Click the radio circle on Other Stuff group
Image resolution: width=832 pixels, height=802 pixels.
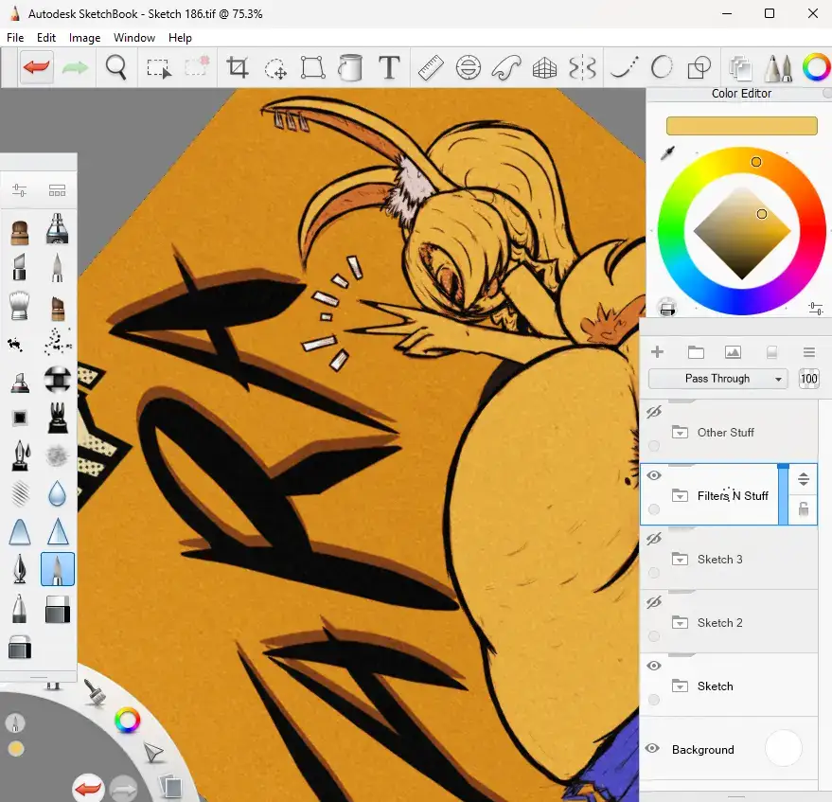(x=654, y=446)
